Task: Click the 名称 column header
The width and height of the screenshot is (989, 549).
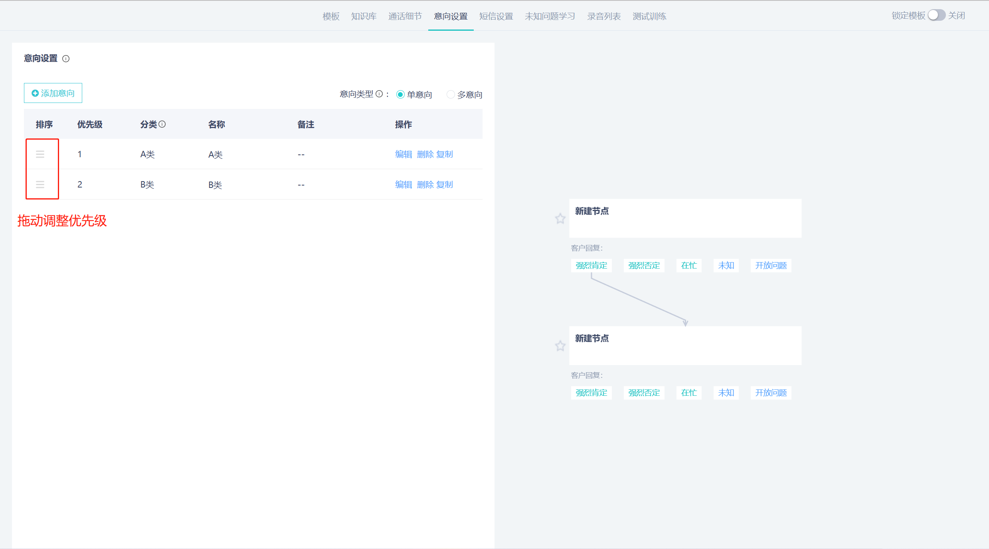Action: click(x=217, y=124)
